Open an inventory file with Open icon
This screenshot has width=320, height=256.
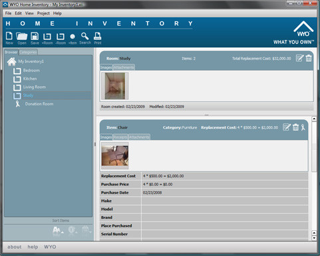[x=22, y=38]
